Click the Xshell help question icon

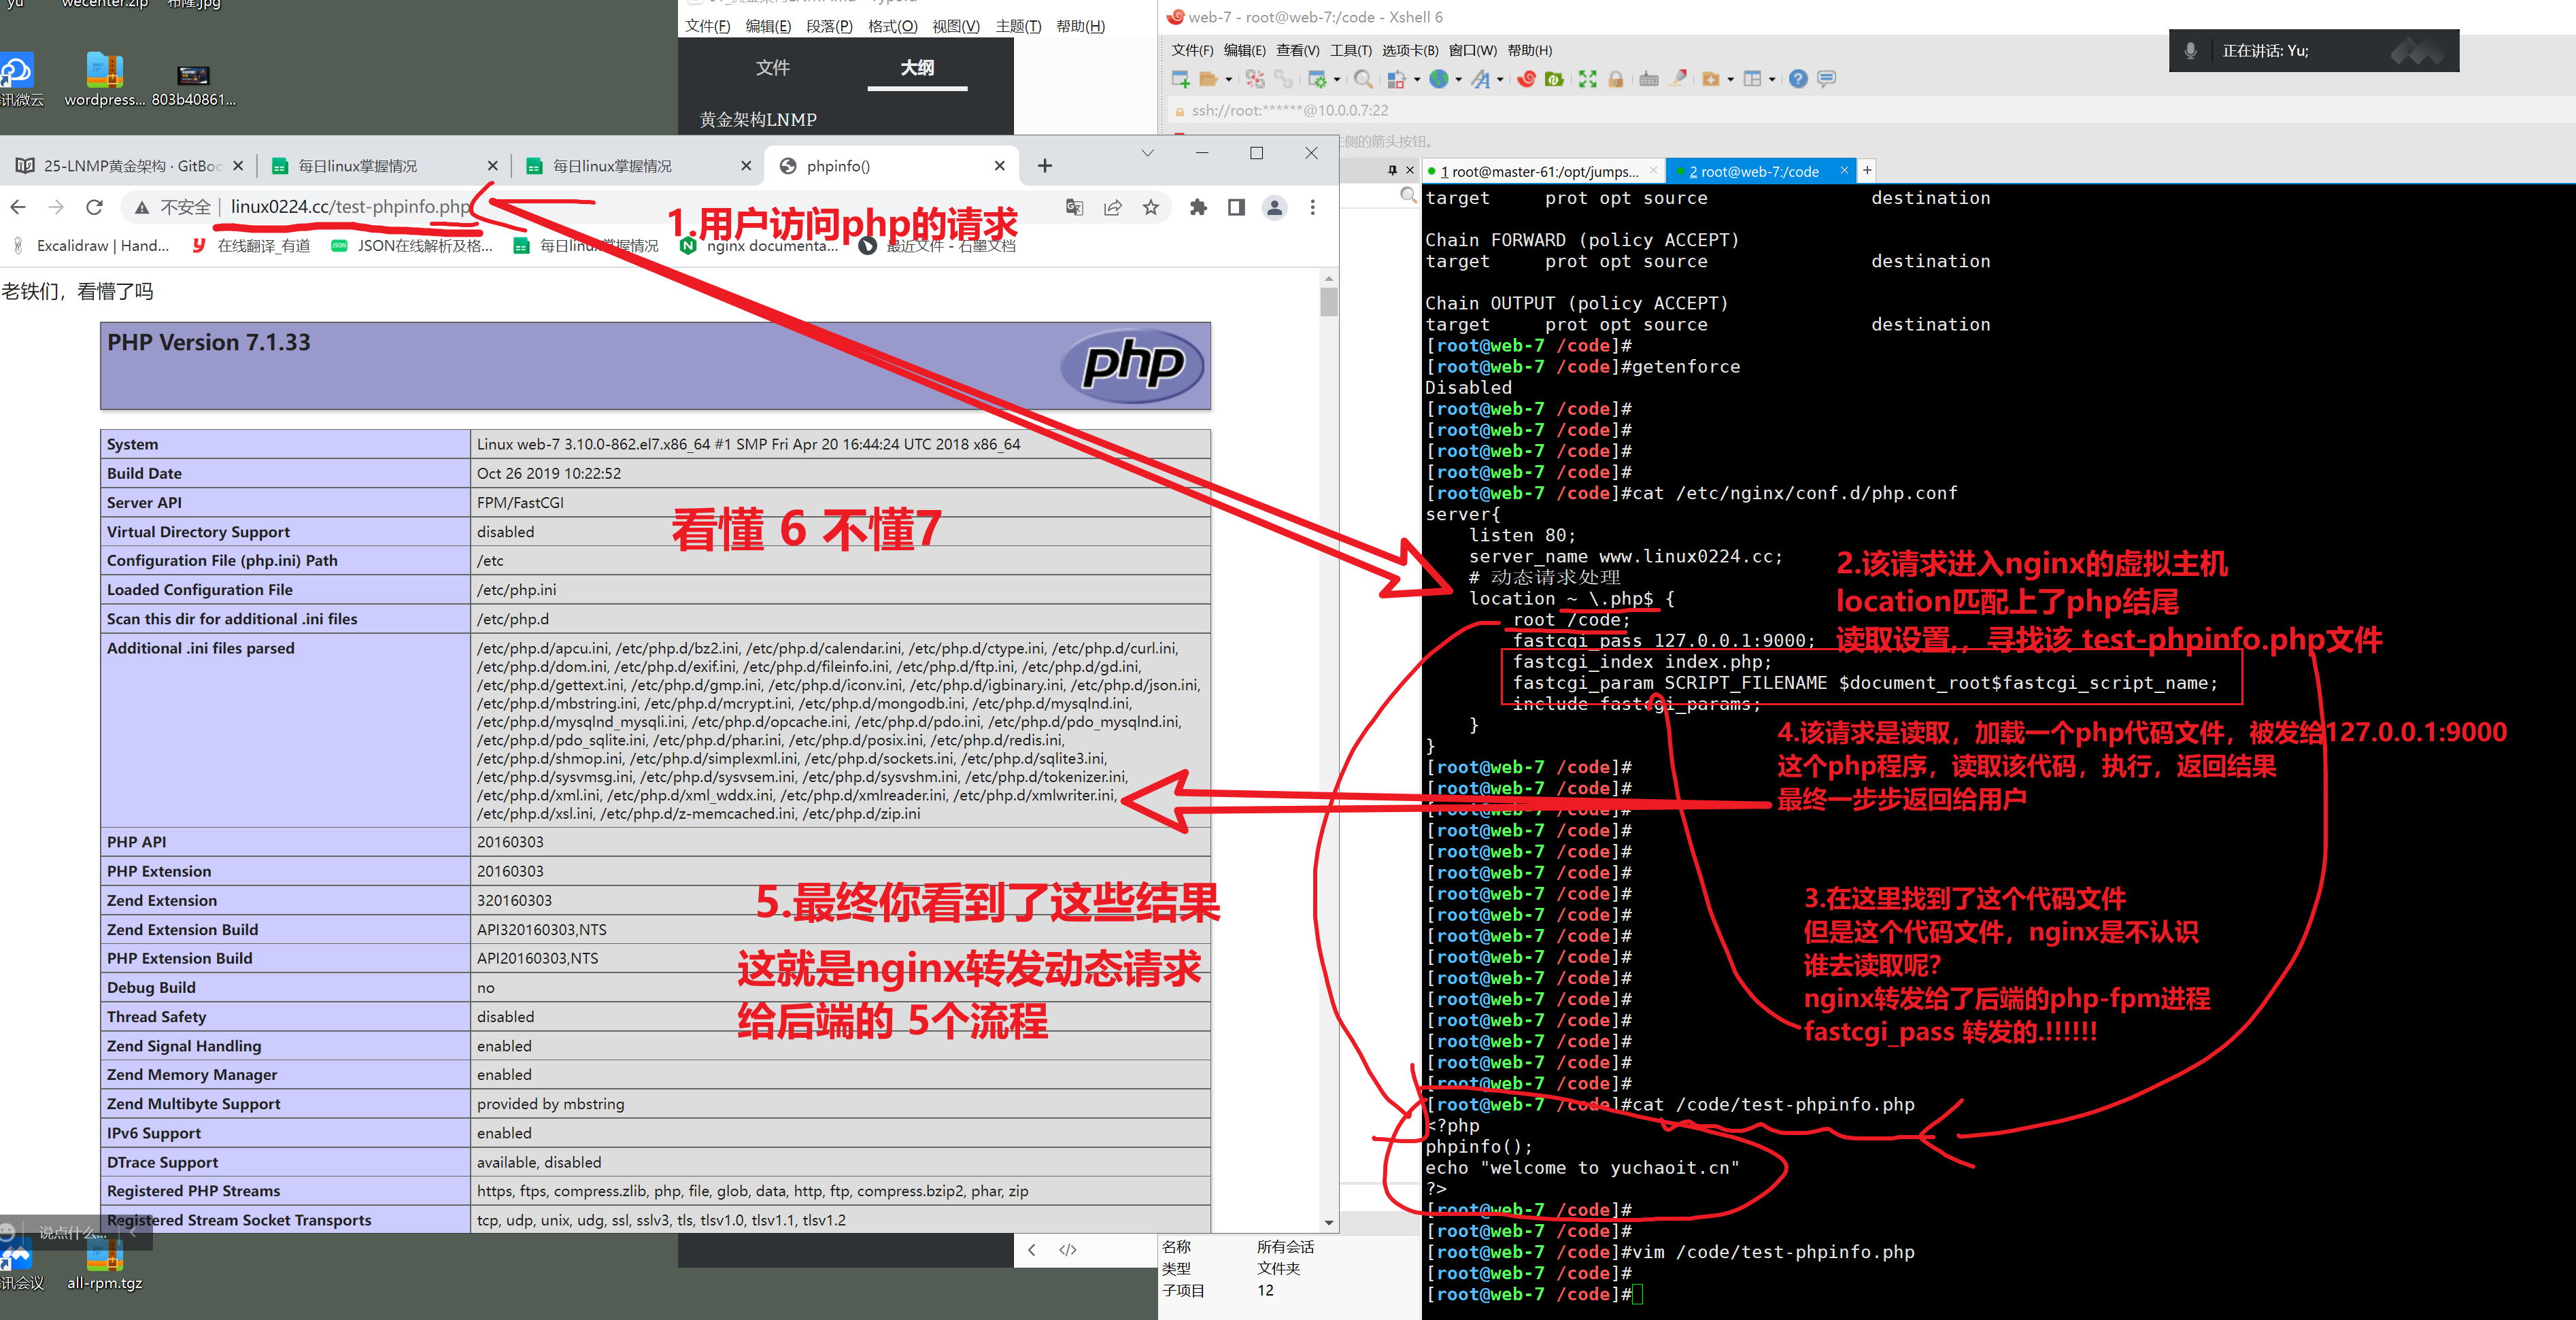(x=1797, y=79)
